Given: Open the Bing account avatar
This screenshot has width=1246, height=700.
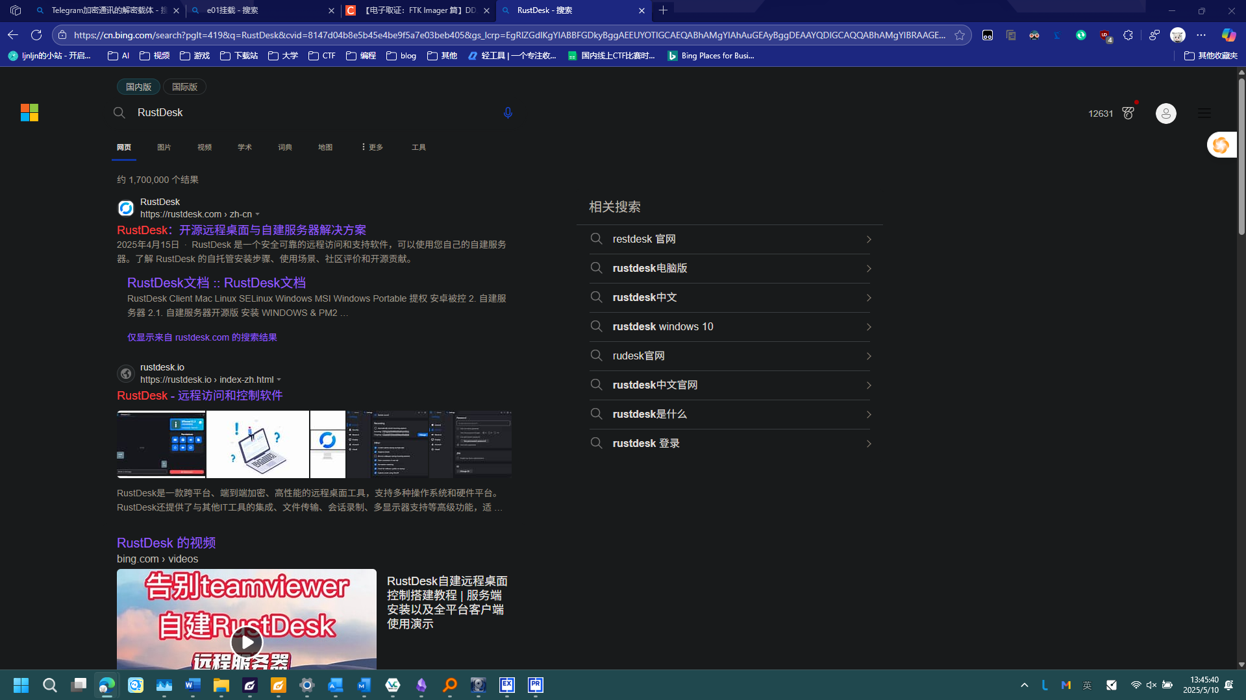Looking at the screenshot, I should coord(1166,114).
